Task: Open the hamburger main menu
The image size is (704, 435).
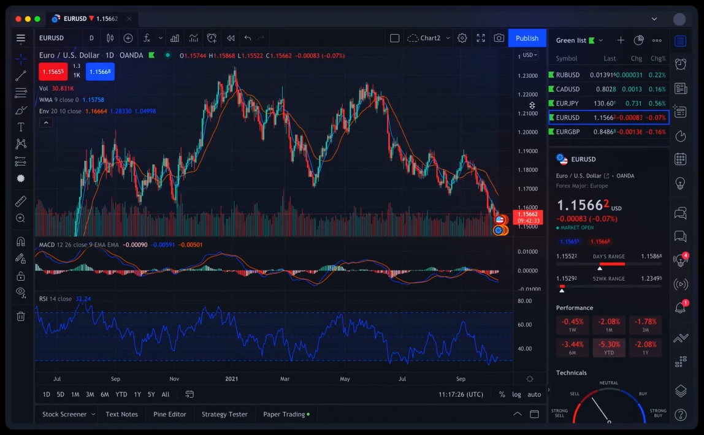Action: (21, 38)
